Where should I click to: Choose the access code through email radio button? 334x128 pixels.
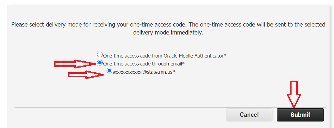point(100,63)
